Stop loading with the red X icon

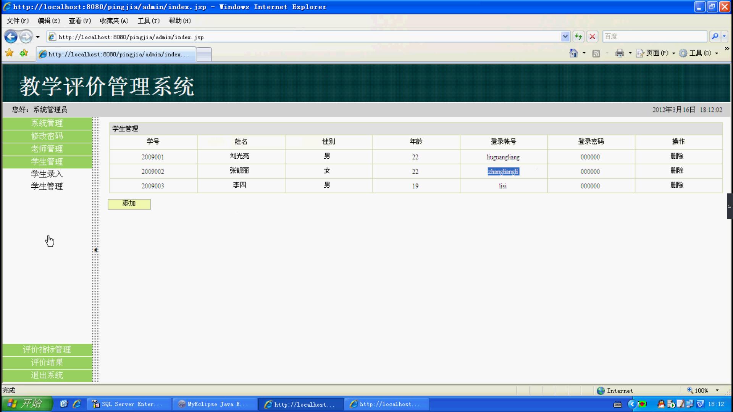click(592, 37)
